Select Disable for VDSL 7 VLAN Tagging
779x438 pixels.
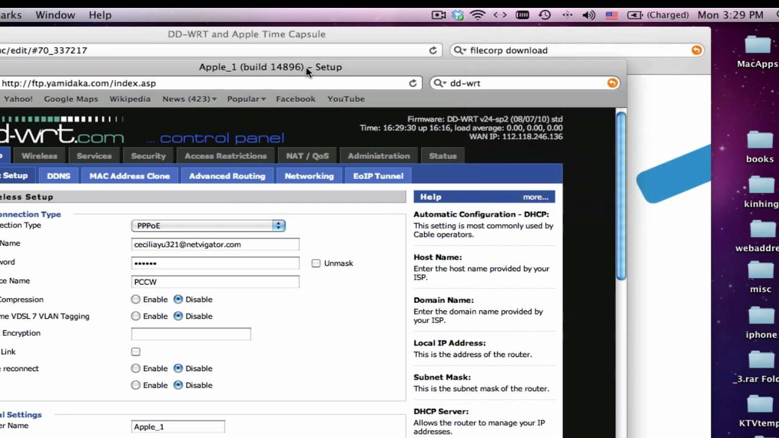click(178, 316)
